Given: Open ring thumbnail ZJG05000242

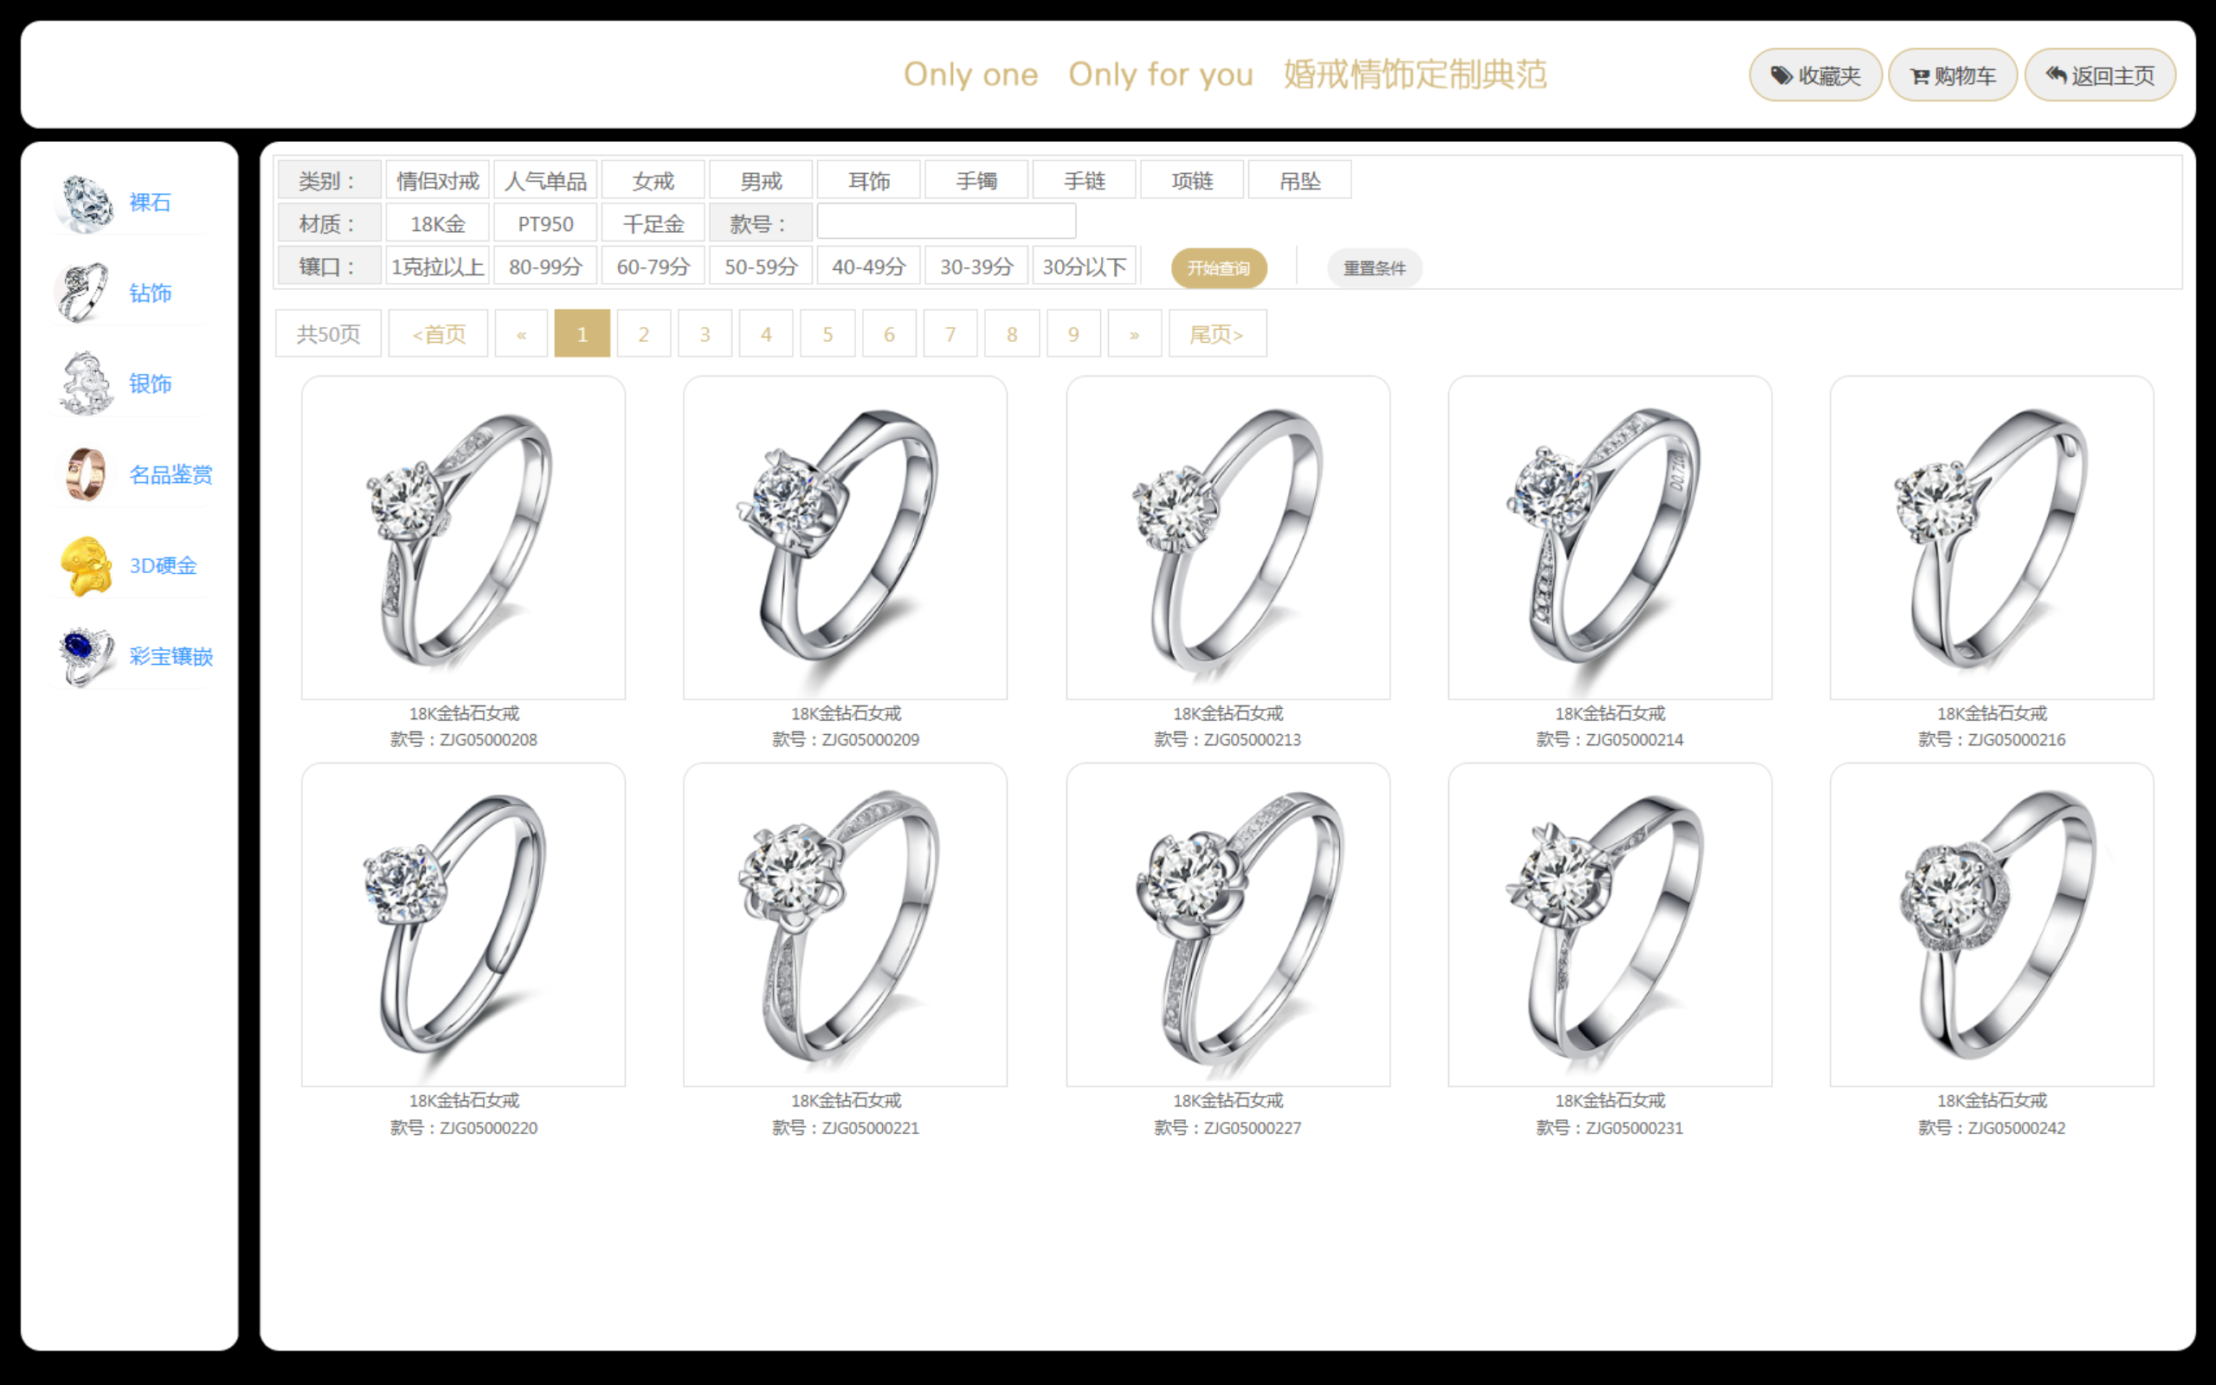Looking at the screenshot, I should pos(1992,925).
